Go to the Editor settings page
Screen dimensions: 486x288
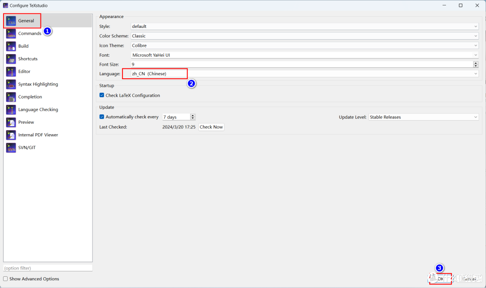[48, 72]
